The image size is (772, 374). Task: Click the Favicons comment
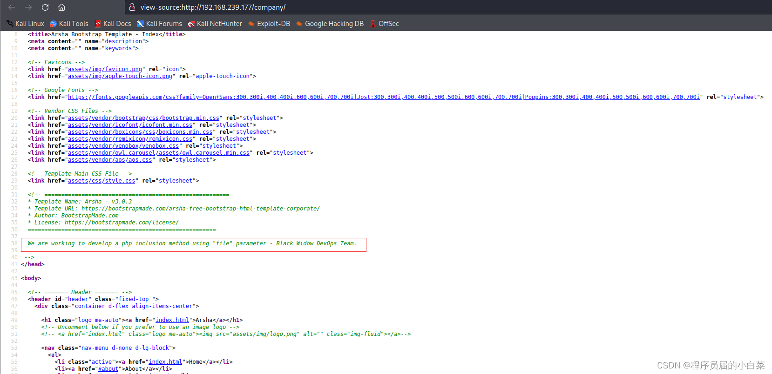point(56,62)
